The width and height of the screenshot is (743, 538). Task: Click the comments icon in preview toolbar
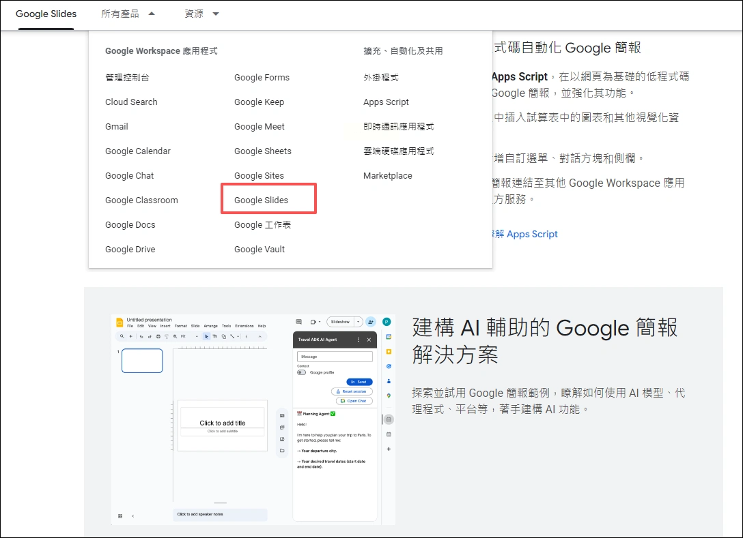298,322
